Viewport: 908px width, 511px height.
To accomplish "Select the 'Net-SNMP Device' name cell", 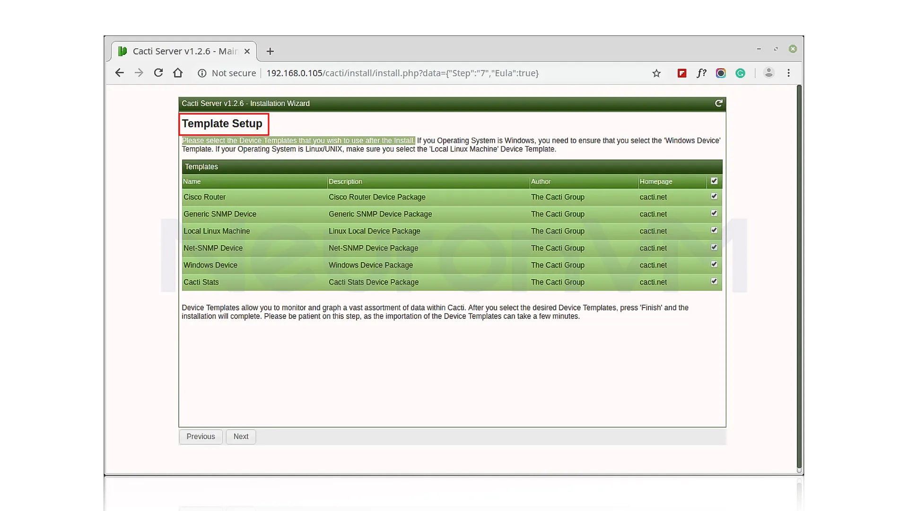I will point(213,248).
